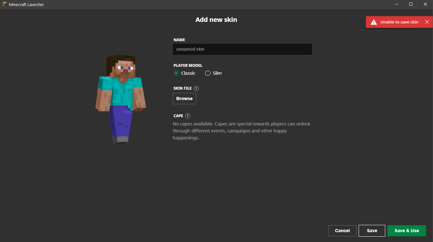433x242 pixels.
Task: Dismiss the Unable to save skin notification
Action: click(x=427, y=22)
